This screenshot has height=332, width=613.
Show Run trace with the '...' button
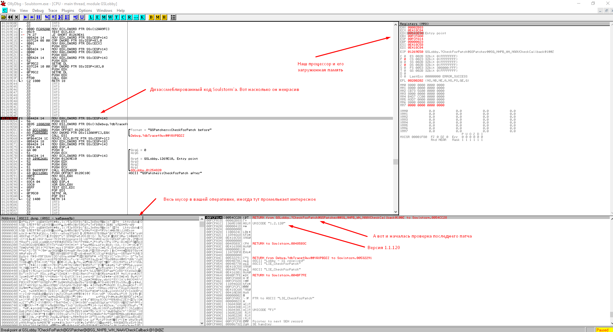(x=136, y=17)
